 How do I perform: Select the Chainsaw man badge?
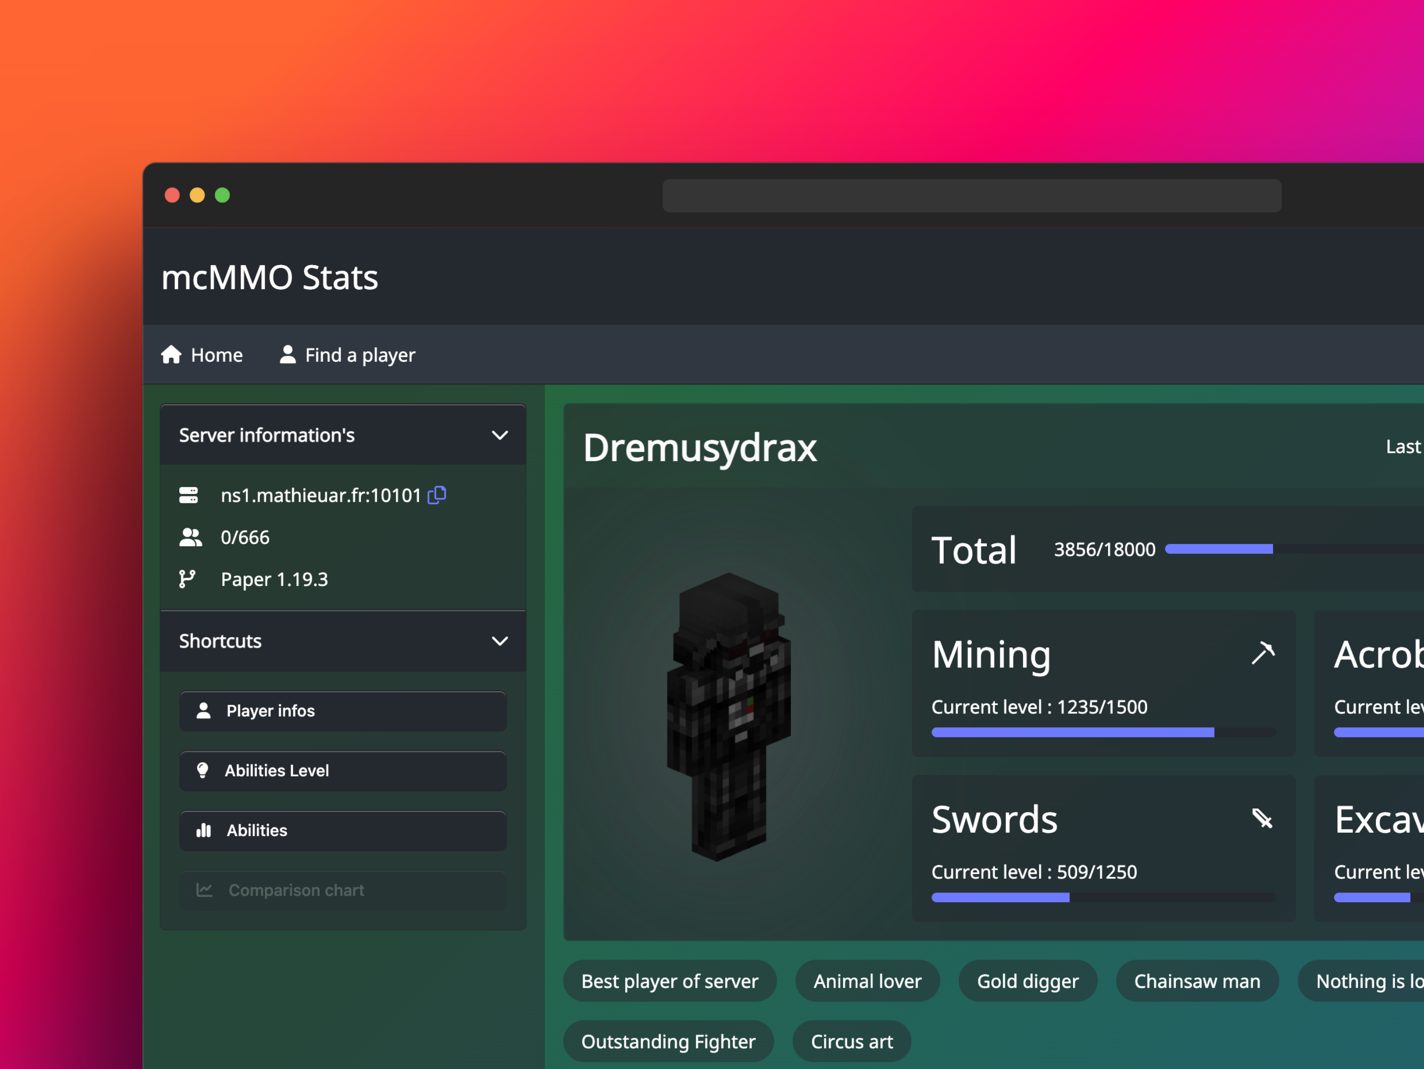pyautogui.click(x=1197, y=981)
